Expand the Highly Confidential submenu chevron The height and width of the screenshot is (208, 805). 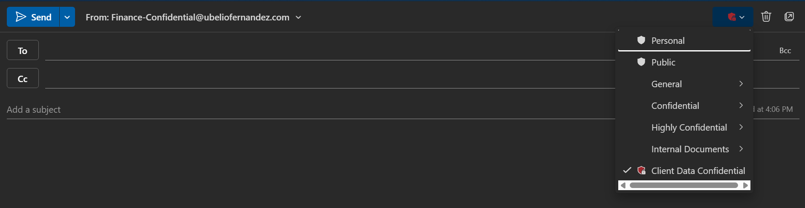[x=741, y=127]
